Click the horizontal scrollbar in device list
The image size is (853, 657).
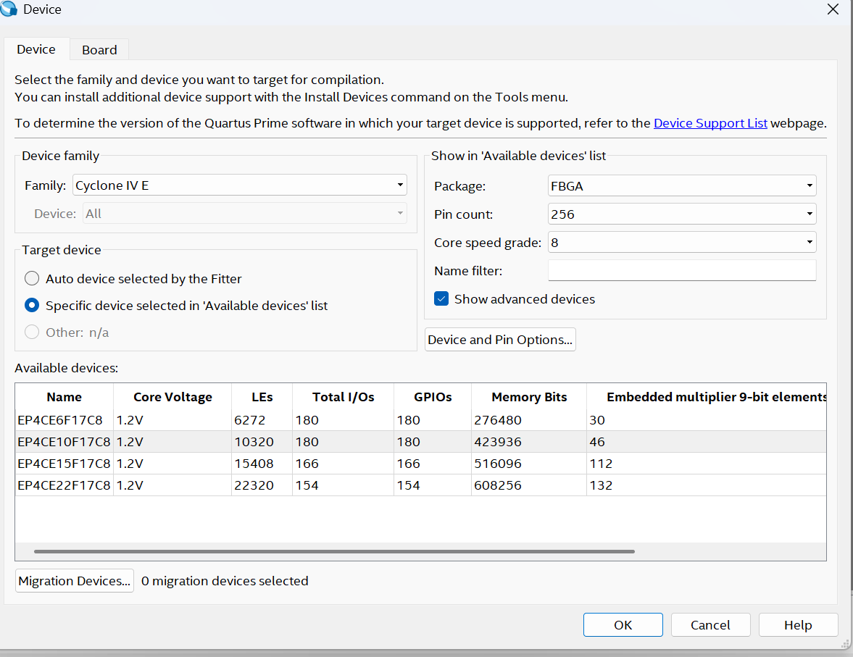[334, 551]
